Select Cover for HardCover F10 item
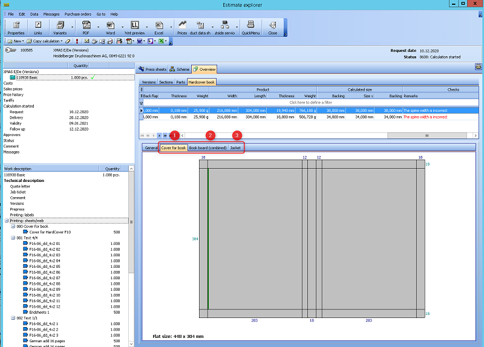The image size is (484, 347). click(x=50, y=232)
